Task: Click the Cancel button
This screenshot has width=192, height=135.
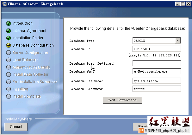Action: [x=16, y=127]
